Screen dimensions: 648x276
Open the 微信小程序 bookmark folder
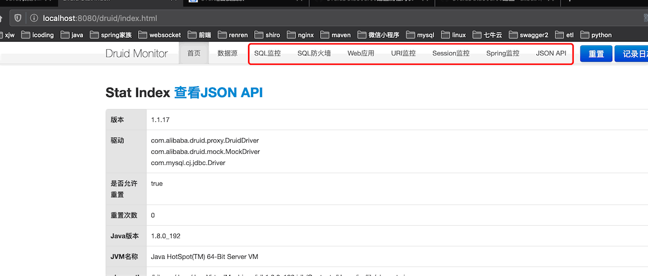(x=378, y=35)
